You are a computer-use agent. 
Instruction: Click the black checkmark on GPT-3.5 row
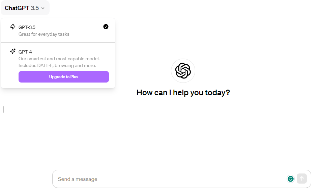tap(106, 27)
